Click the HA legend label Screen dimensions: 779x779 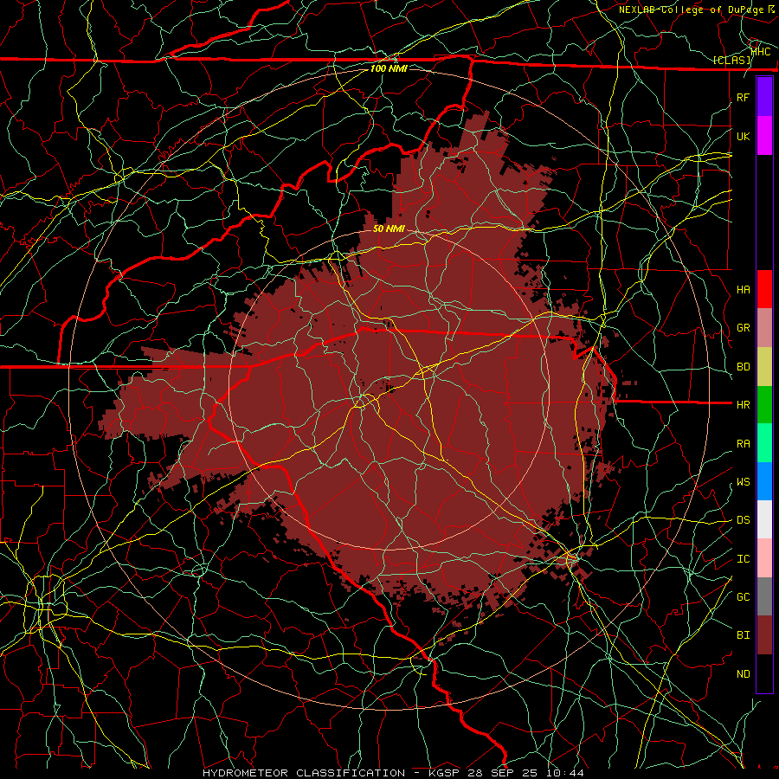click(743, 290)
